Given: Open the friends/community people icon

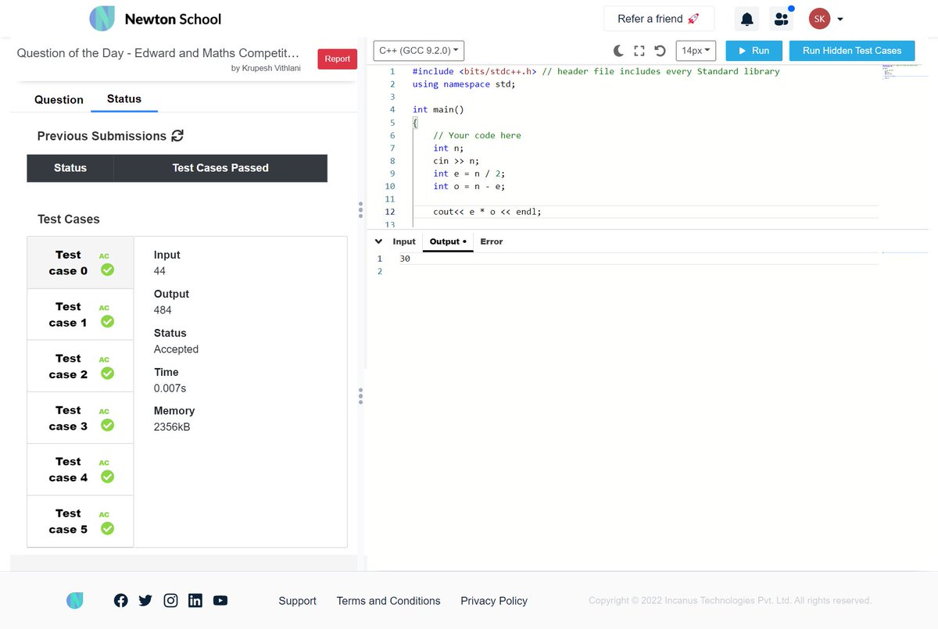Looking at the screenshot, I should [x=781, y=19].
